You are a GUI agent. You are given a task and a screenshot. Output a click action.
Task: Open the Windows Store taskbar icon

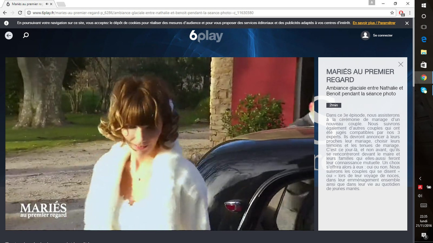pyautogui.click(x=424, y=65)
